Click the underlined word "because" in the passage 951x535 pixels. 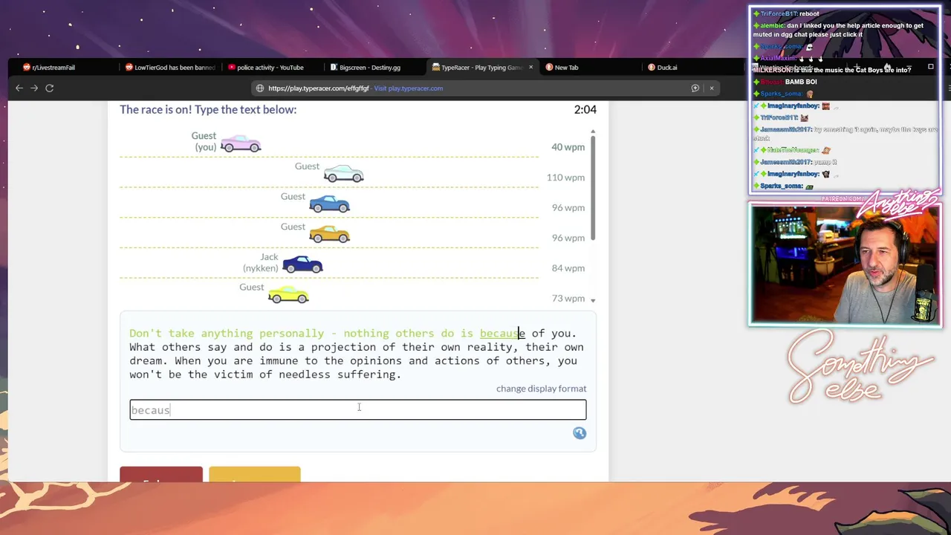tap(502, 334)
